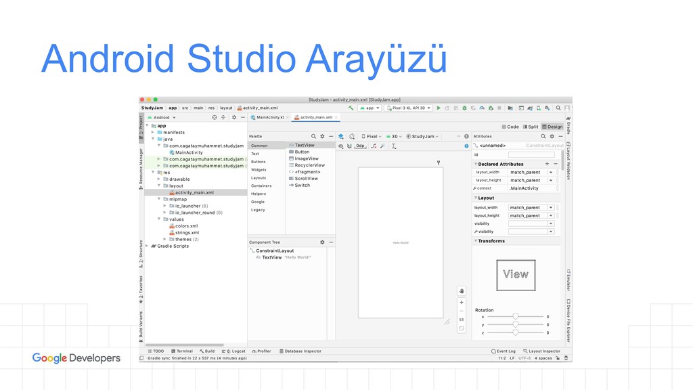Screen dimensions: 693x390
Task: Open the Pixel 3 XL API 30 device dropdown
Action: click(x=408, y=108)
